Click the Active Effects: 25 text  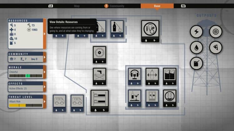[18, 89]
